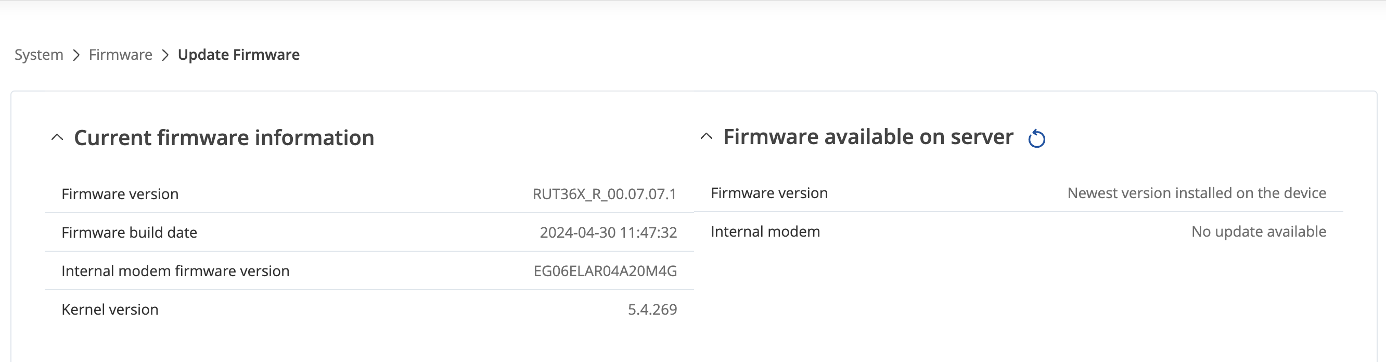This screenshot has width=1386, height=362.
Task: Select the 5.4.269 kernel version value
Action: tap(652, 310)
